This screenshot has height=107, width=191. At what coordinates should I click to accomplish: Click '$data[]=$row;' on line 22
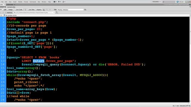point(19,93)
